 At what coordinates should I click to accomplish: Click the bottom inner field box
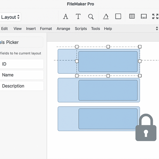pyautogui.click(x=108, y=119)
